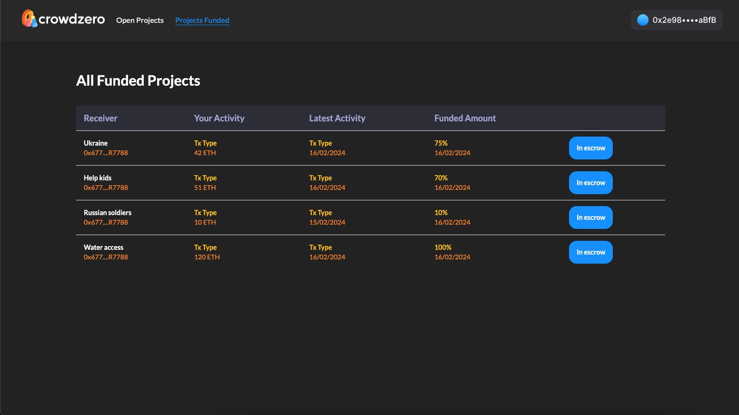Select the Latest Activity column header
Image resolution: width=739 pixels, height=415 pixels.
coord(337,118)
